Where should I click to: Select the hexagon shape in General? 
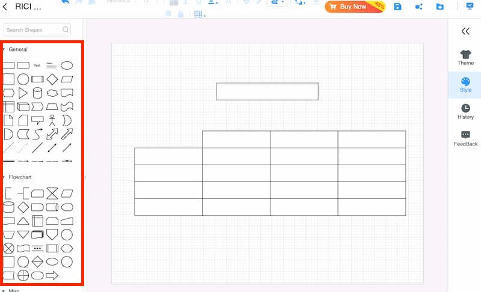[x=8, y=93]
